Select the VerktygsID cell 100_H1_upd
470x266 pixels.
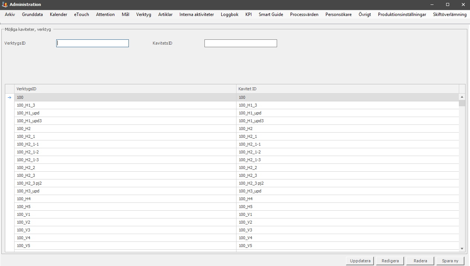(x=125, y=113)
